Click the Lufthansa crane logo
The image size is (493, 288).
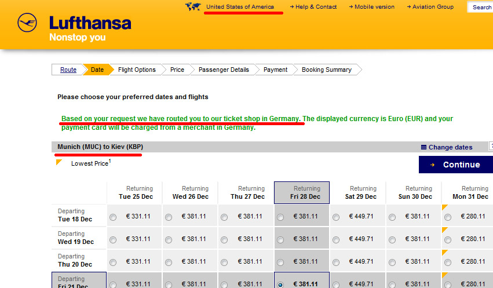click(28, 26)
